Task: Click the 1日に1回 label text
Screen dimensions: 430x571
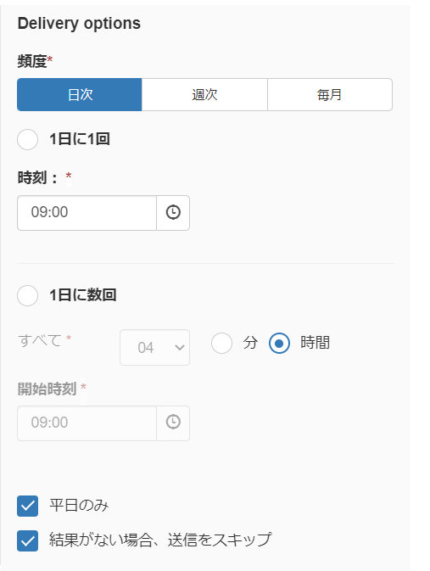Action: (x=80, y=139)
